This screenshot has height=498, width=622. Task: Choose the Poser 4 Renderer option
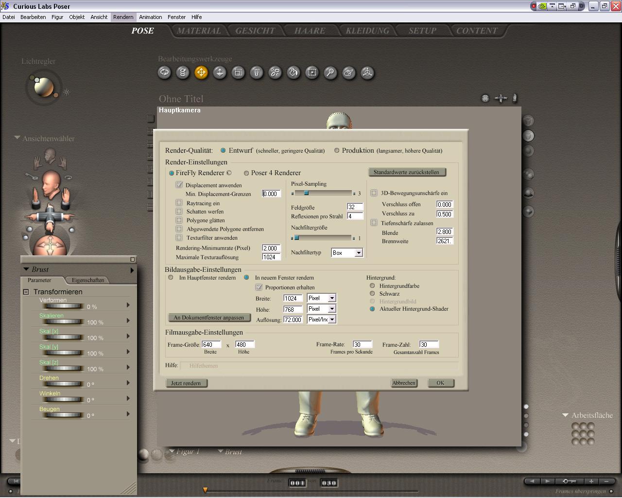point(246,173)
